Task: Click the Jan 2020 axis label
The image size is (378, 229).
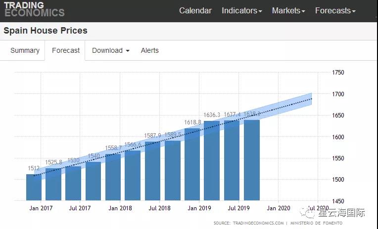Action: click(279, 208)
